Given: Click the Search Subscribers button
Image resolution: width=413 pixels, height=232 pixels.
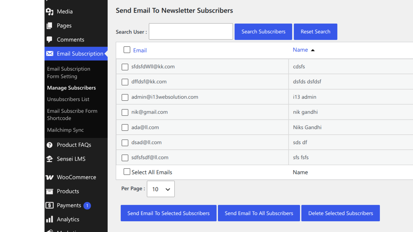Looking at the screenshot, I should (263, 32).
